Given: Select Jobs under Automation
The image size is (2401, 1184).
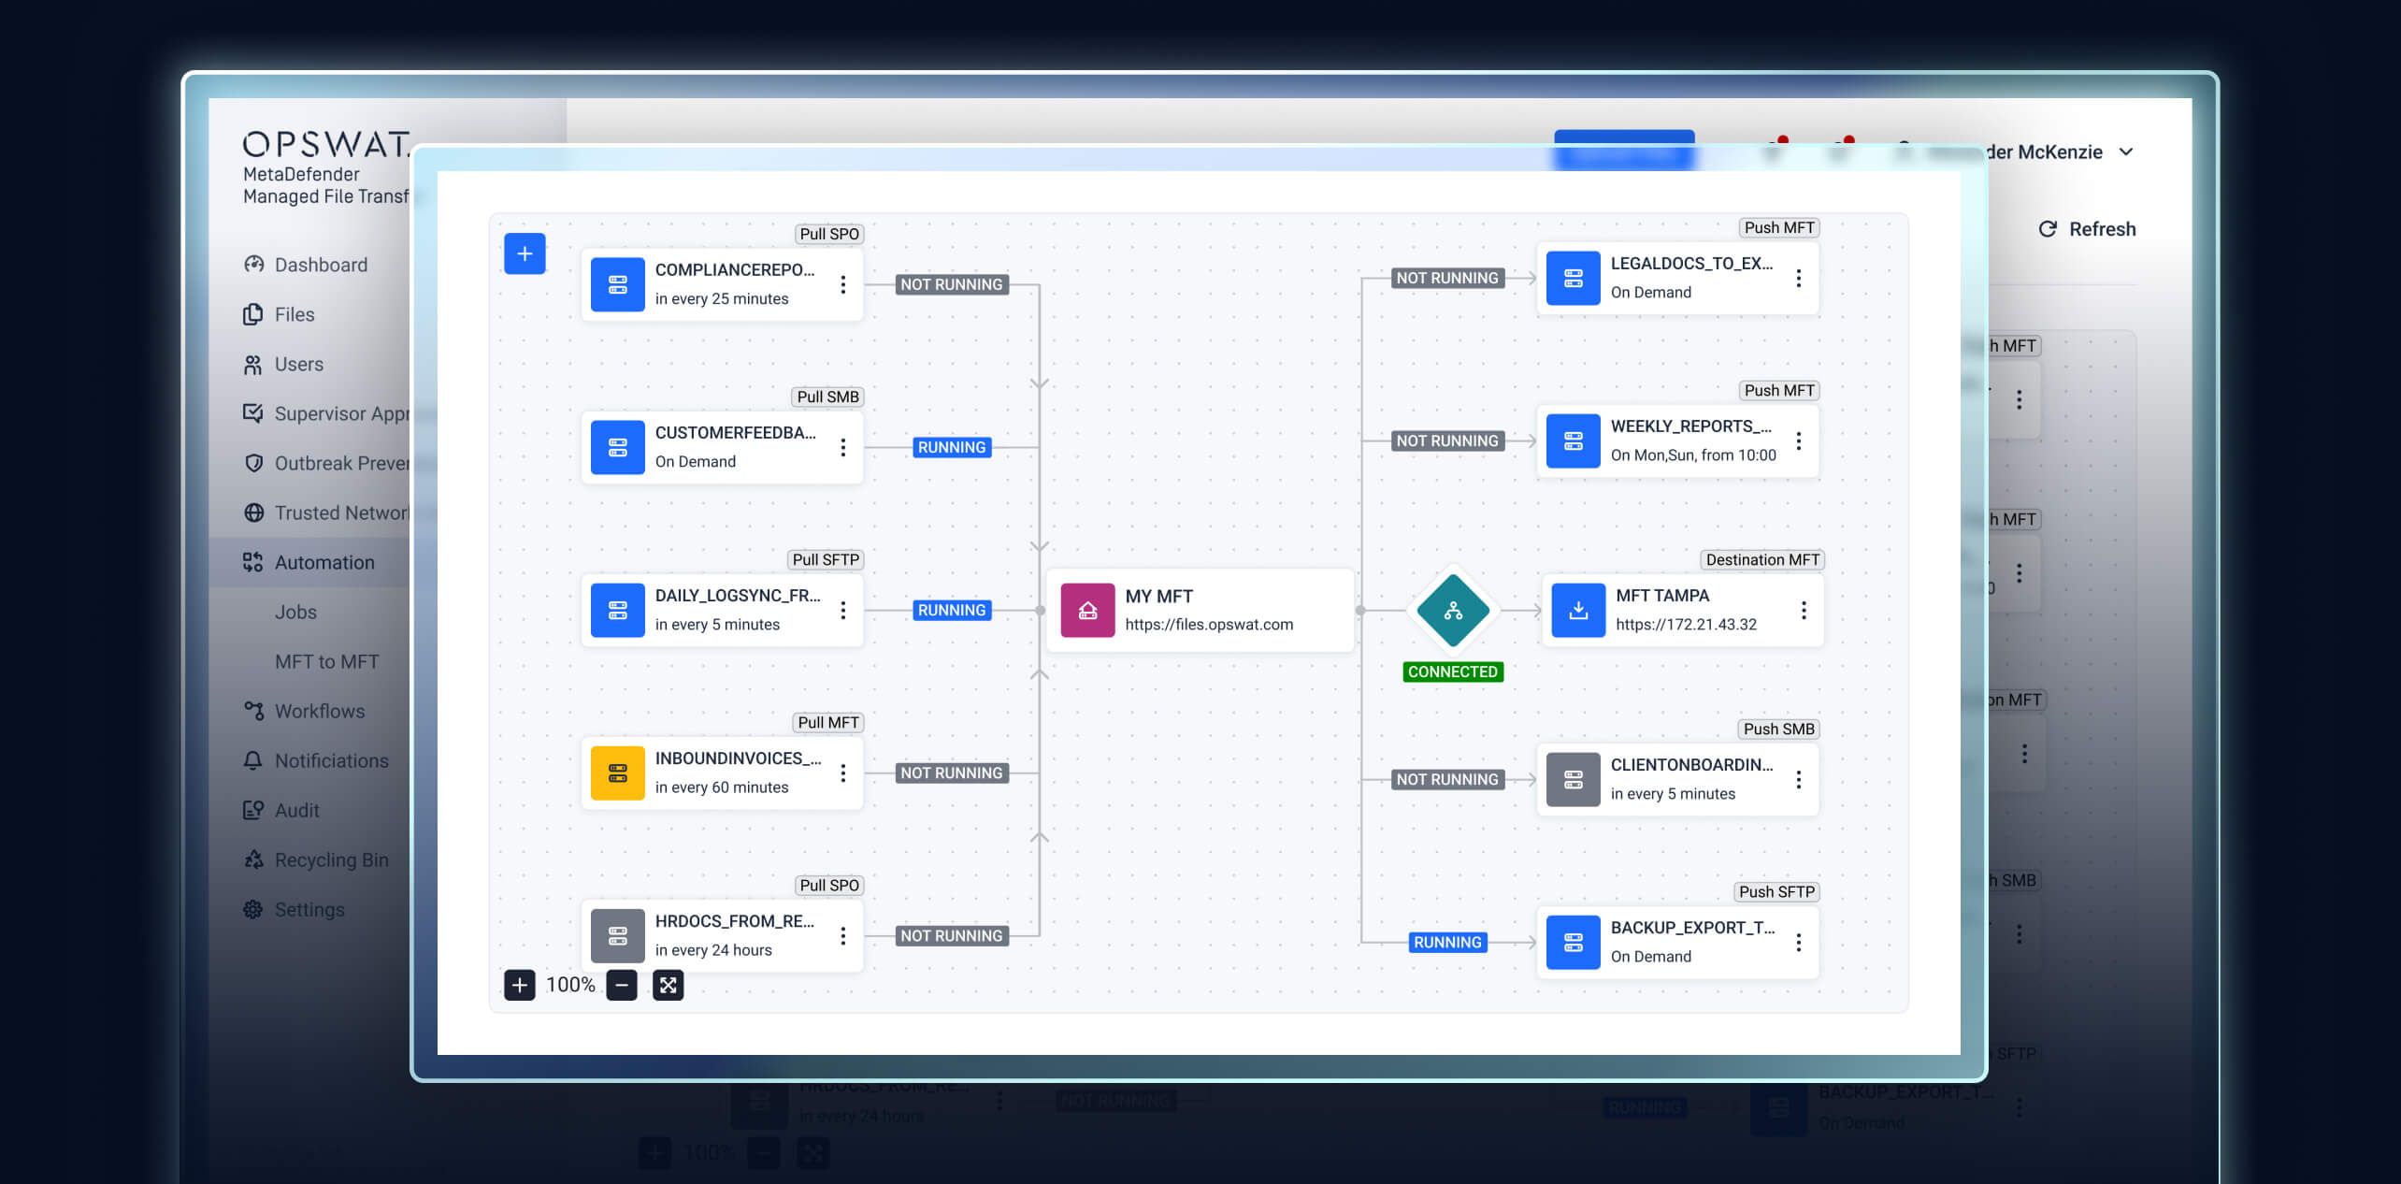Looking at the screenshot, I should click(x=295, y=611).
